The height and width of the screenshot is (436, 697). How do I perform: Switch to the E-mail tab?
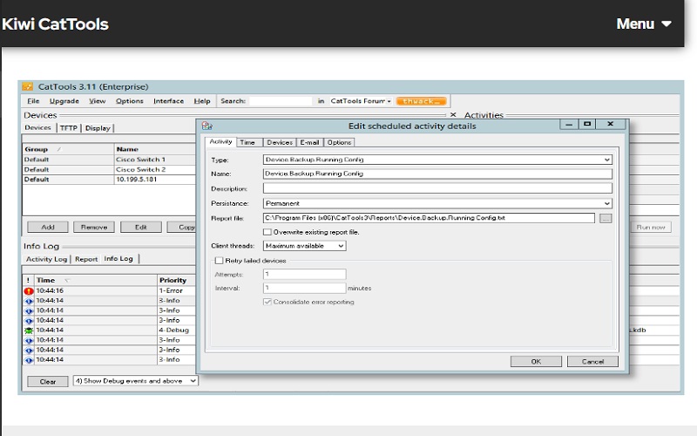309,142
